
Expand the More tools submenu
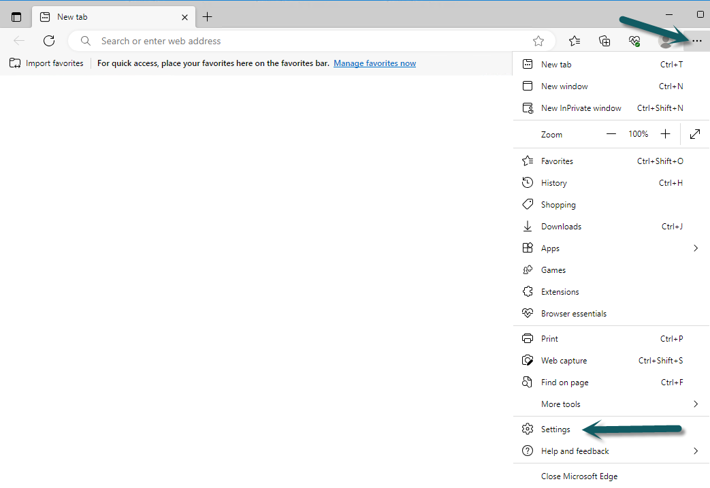click(611, 404)
